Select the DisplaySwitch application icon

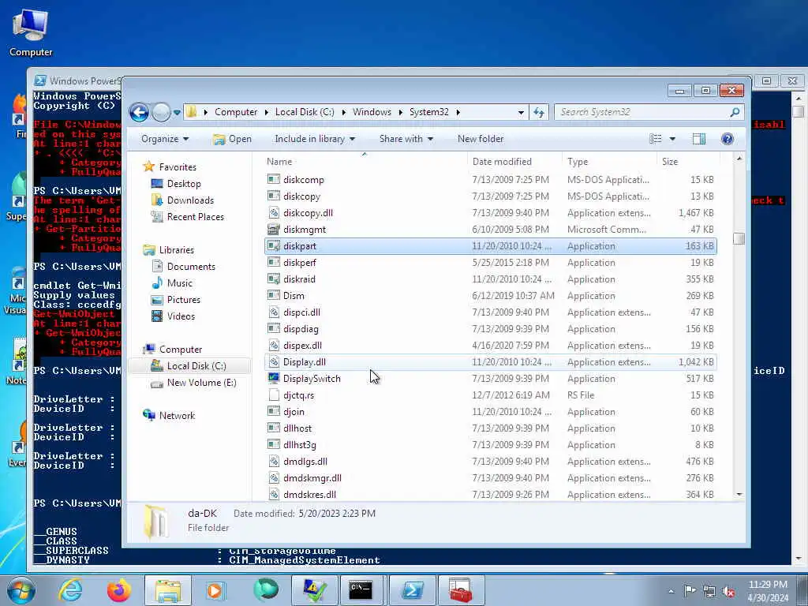click(274, 378)
